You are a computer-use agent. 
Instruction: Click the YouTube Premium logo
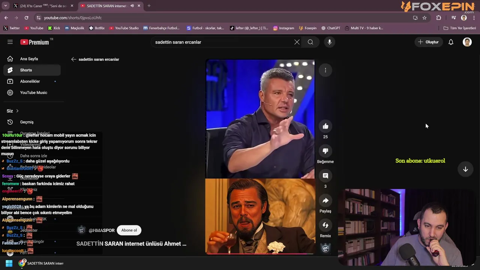point(34,42)
